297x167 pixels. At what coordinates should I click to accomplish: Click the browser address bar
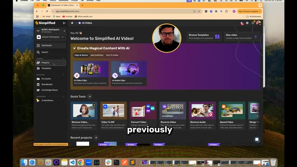(124, 11)
